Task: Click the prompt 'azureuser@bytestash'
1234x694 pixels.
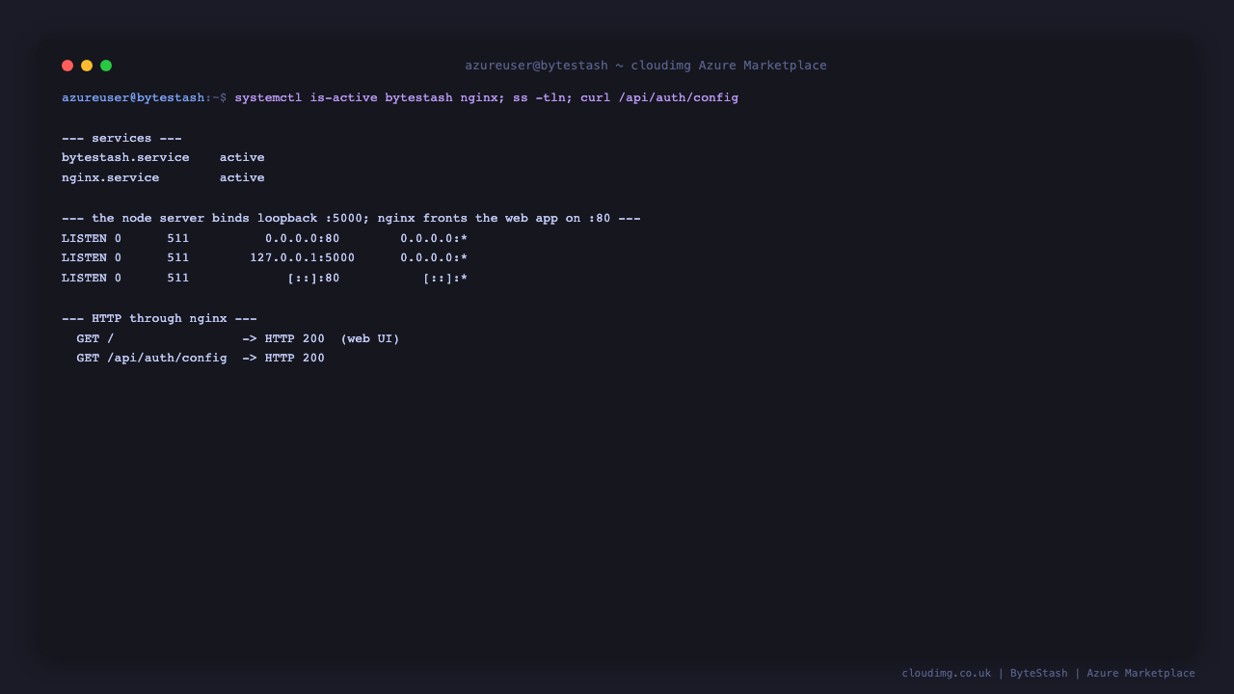Action: (133, 97)
